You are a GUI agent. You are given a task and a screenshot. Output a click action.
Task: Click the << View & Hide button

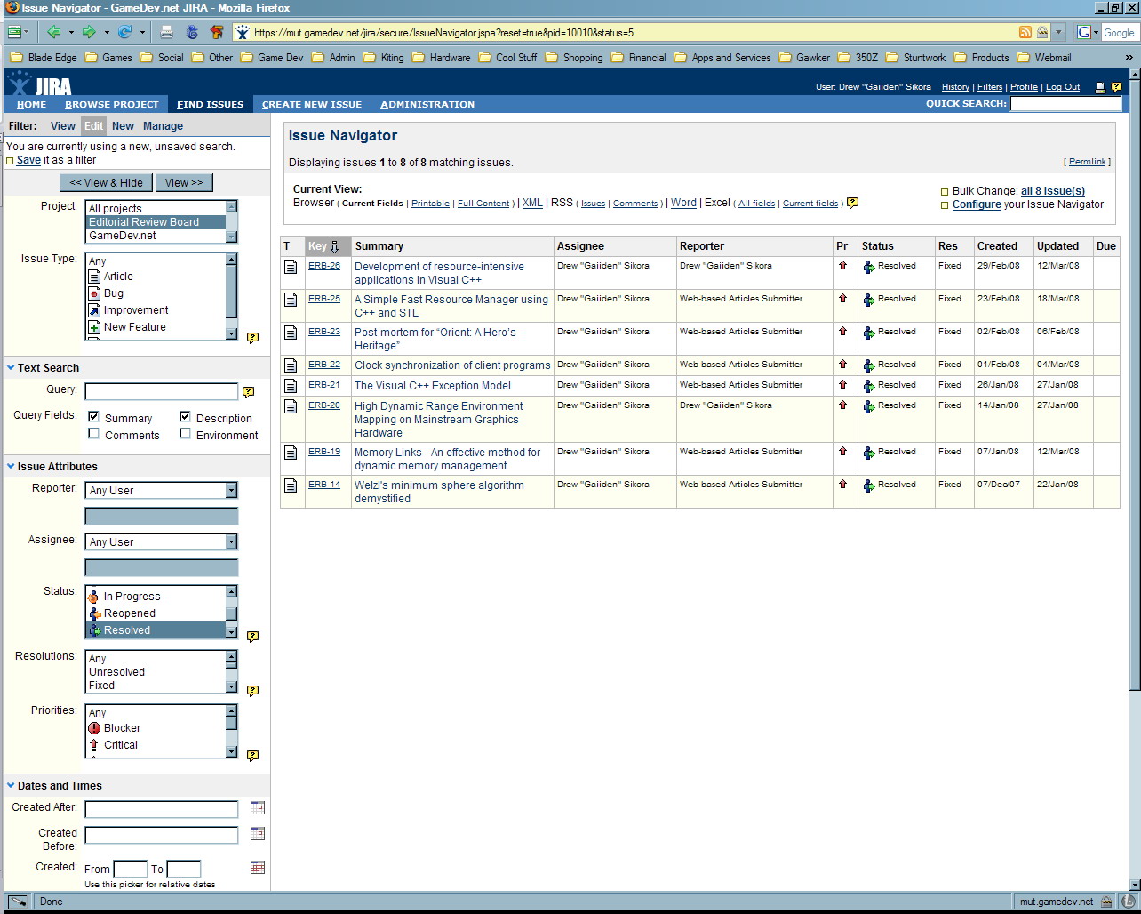pyautogui.click(x=106, y=182)
